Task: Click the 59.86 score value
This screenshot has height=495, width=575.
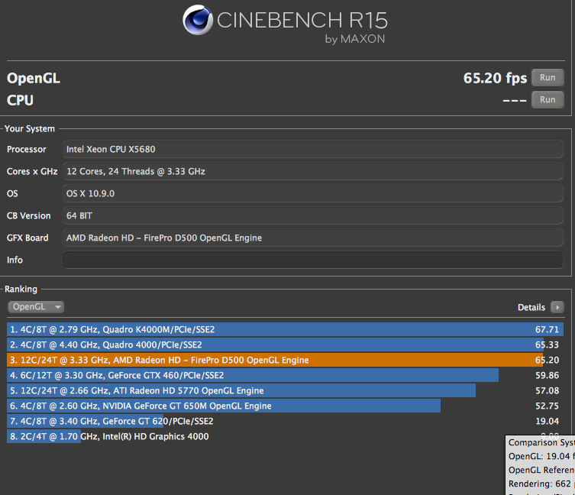Action: [x=547, y=375]
